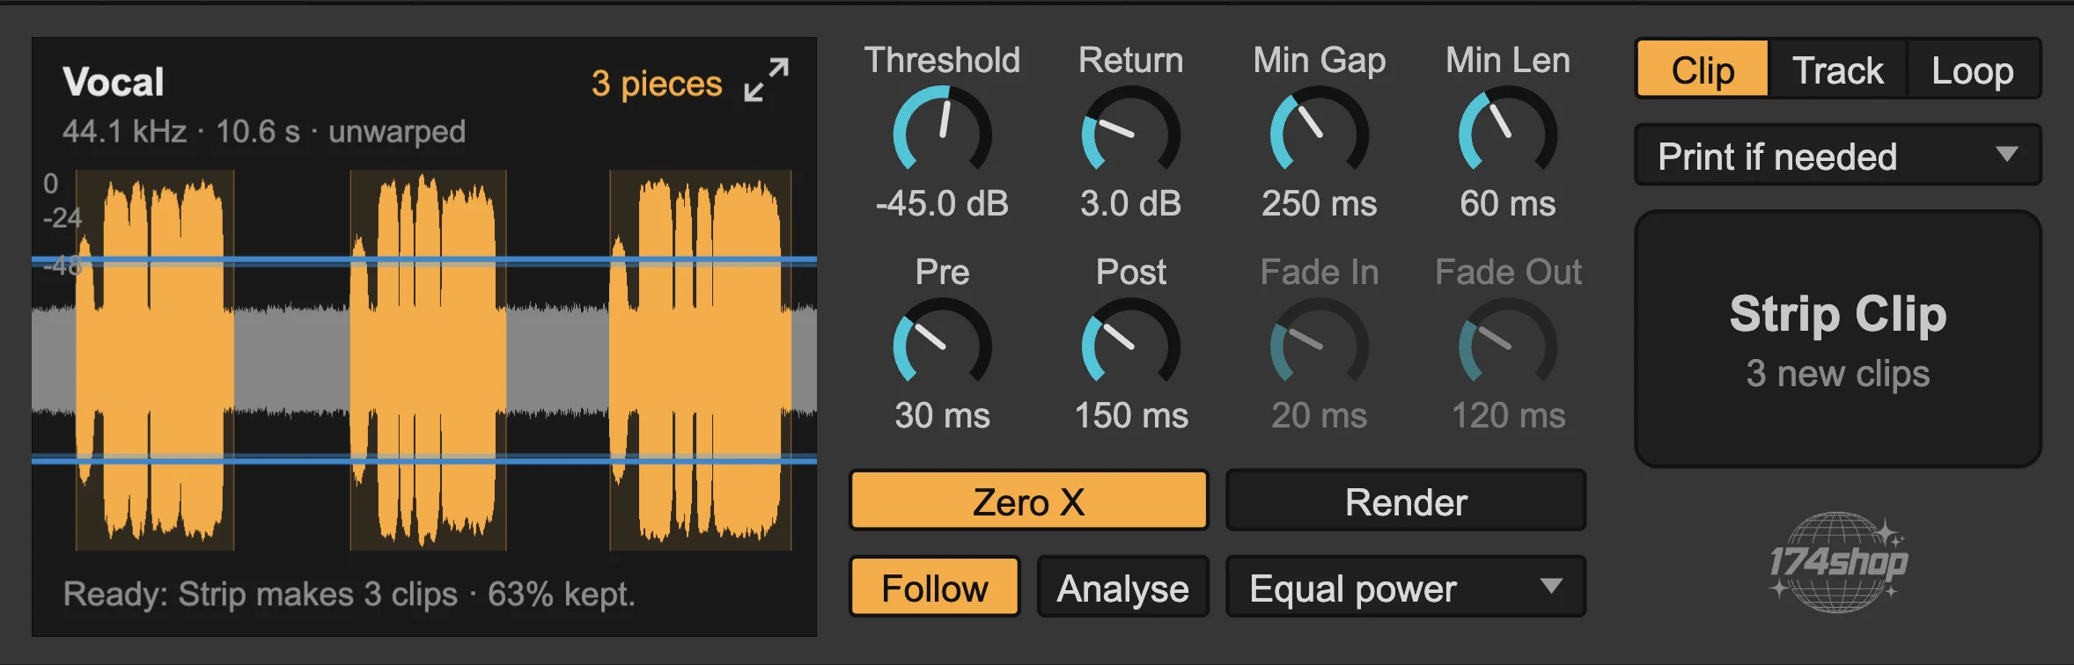Click the "3 pieces" count label
This screenshot has height=665, width=2074.
pos(657,84)
